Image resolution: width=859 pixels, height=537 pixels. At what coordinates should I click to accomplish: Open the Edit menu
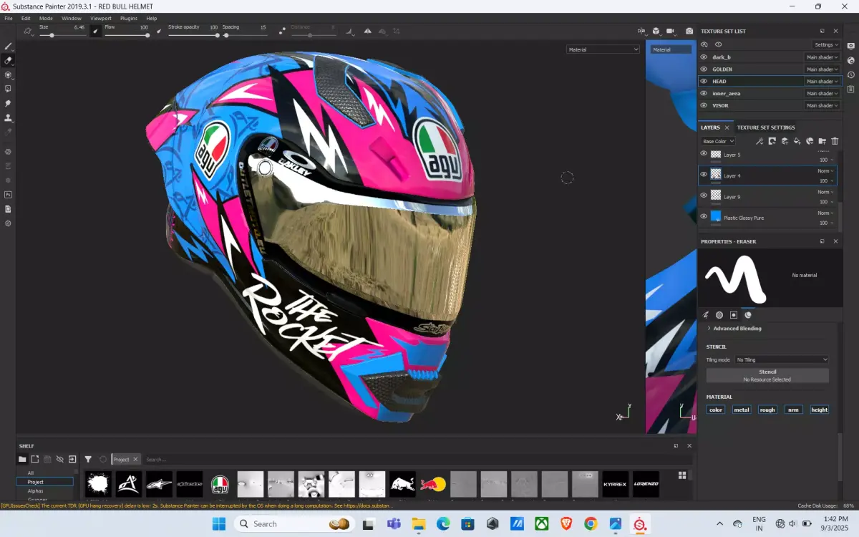point(26,18)
